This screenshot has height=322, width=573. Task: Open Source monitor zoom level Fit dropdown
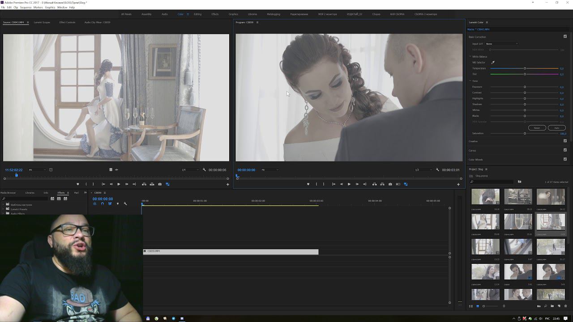coord(37,170)
